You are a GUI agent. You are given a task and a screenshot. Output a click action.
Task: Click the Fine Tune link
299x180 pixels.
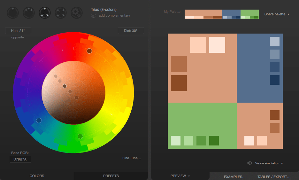tap(132, 158)
